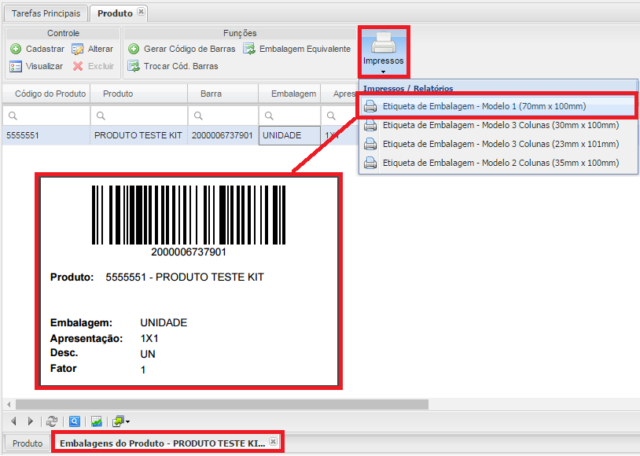The image size is (640, 456).
Task: Sort by the Barra column header
Action: [223, 94]
